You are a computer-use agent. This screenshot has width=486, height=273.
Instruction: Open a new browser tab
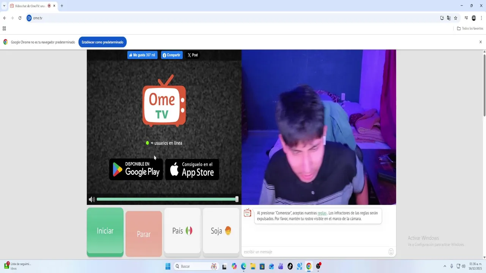click(x=62, y=6)
